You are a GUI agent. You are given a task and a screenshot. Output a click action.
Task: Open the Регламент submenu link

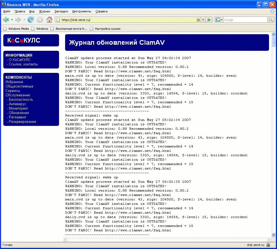[x=17, y=117]
